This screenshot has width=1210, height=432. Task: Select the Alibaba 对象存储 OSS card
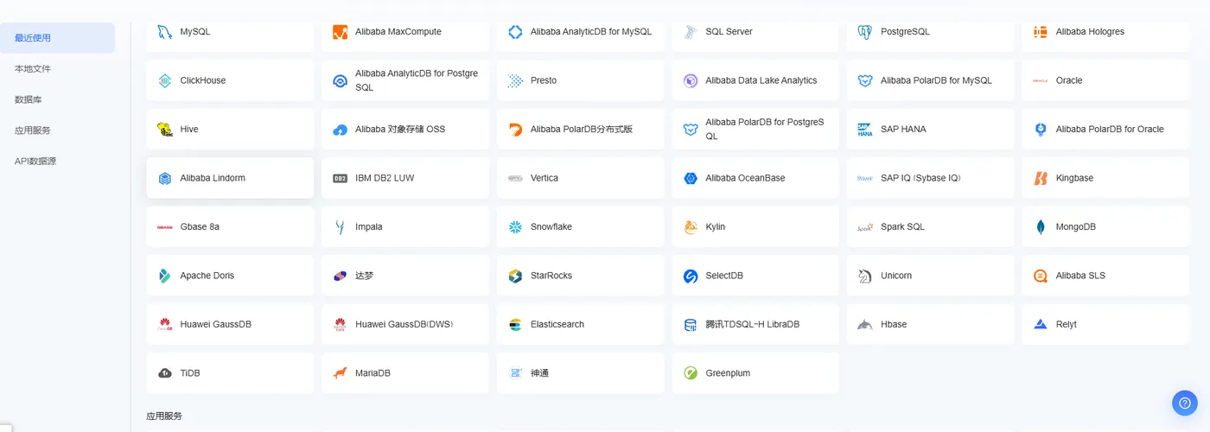tap(405, 130)
